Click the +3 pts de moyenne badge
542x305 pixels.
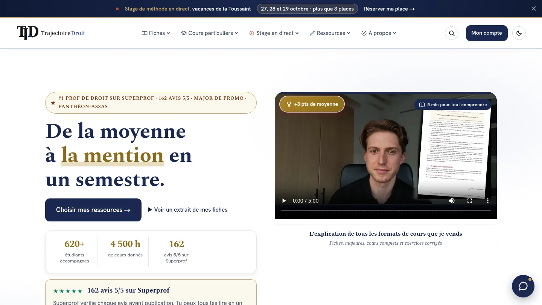coord(312,104)
